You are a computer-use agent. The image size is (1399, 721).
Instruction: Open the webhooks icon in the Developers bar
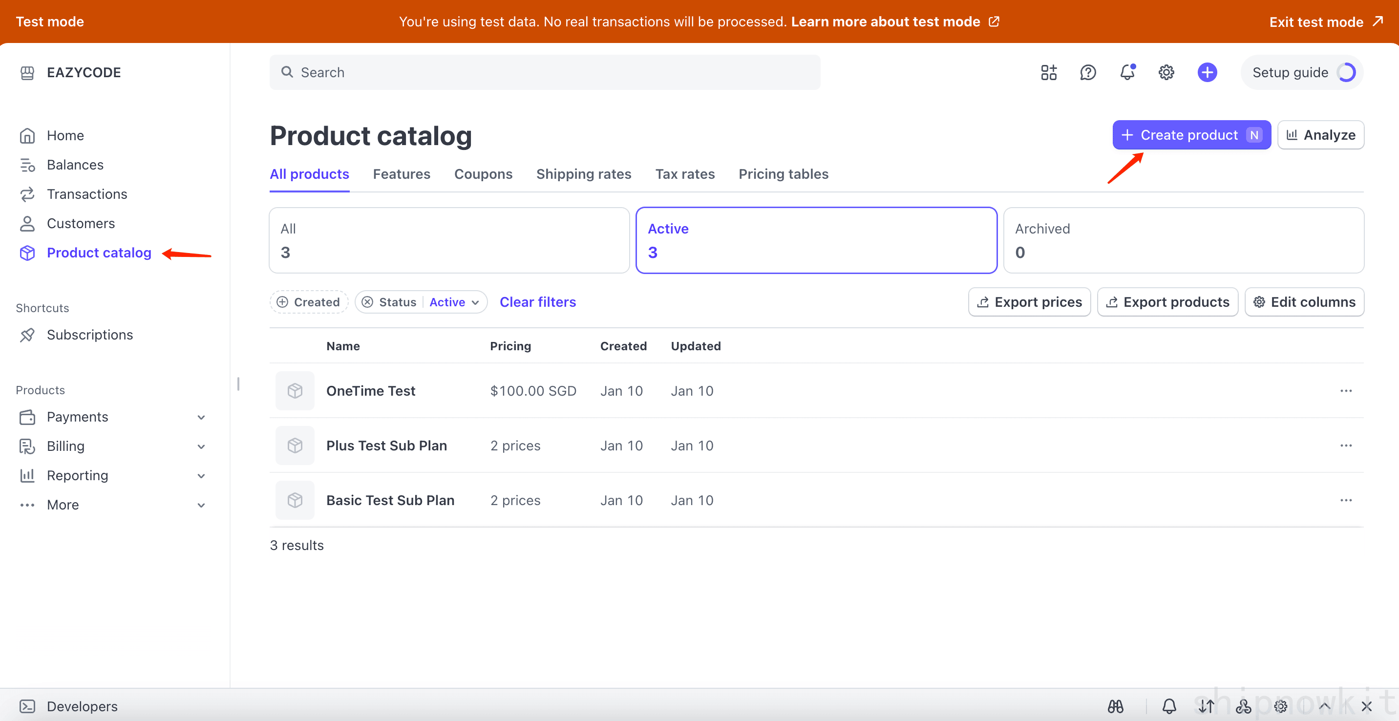point(1244,706)
